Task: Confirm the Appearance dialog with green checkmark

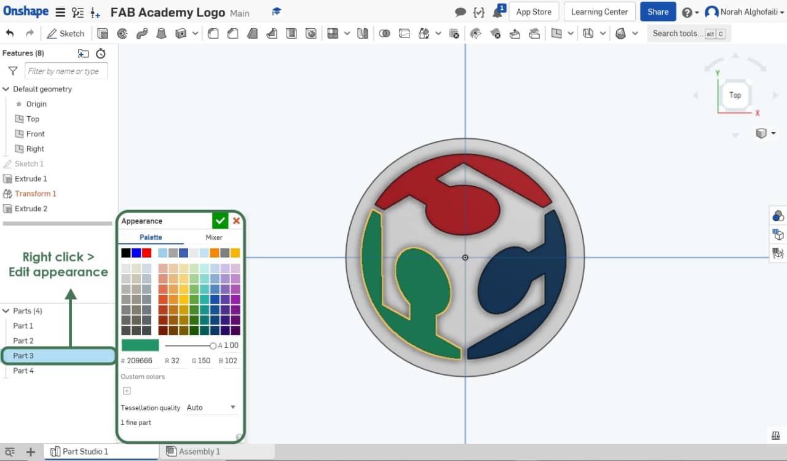Action: coord(220,221)
